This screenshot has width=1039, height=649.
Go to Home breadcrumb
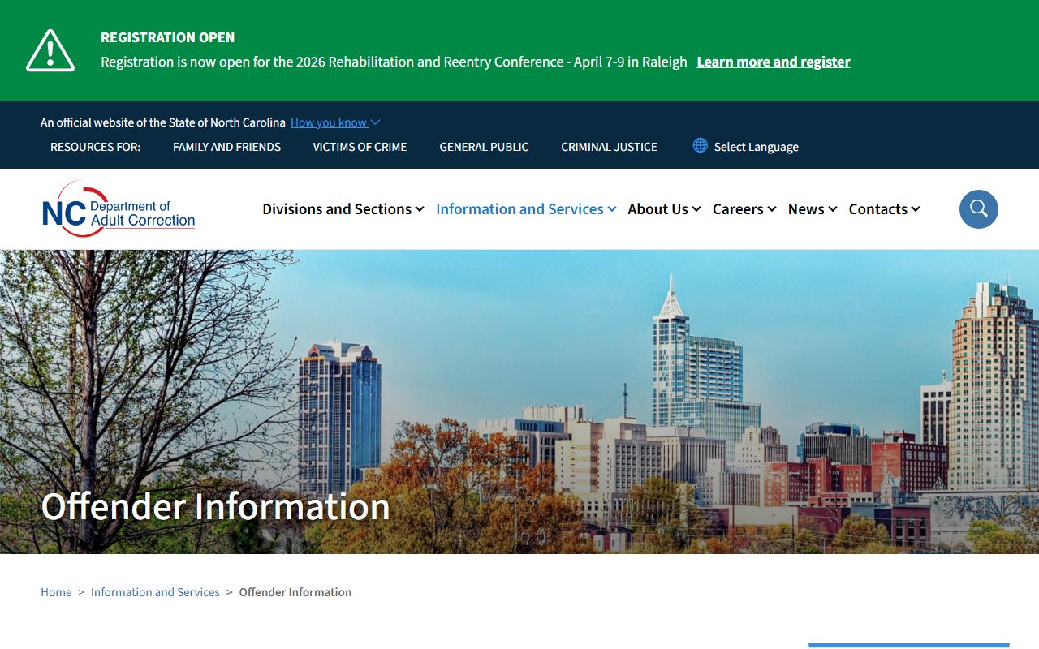tap(56, 592)
